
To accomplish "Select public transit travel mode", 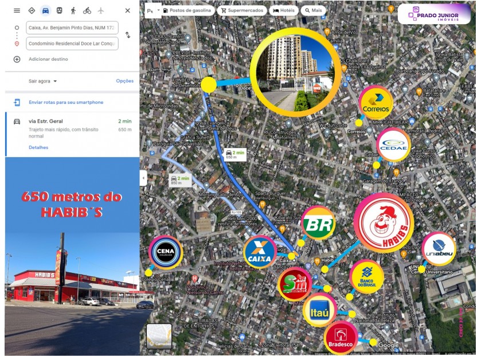I will coord(59,10).
